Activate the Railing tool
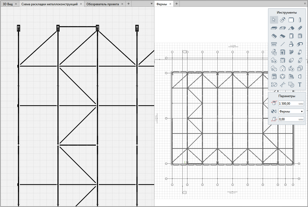This screenshot has height=207, width=308. tap(274, 44)
